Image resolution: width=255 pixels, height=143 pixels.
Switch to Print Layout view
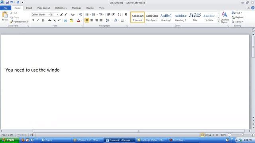click(x=202, y=135)
